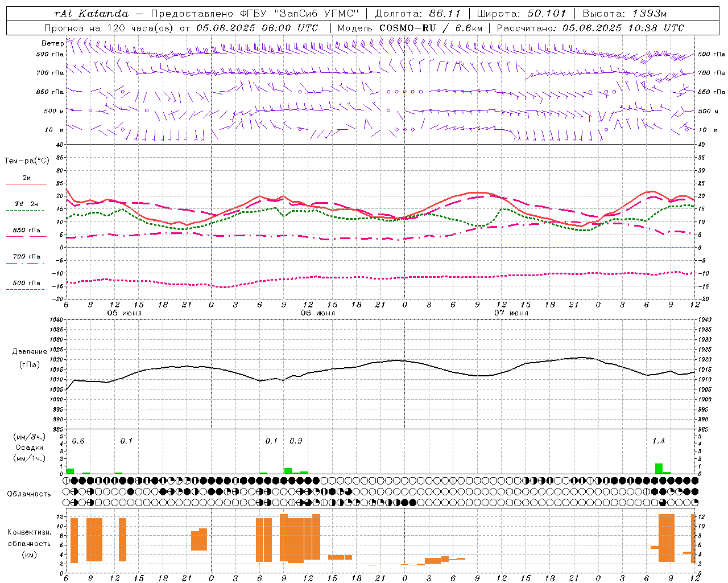Select the Td 2м dew point legend entry

(x=27, y=204)
